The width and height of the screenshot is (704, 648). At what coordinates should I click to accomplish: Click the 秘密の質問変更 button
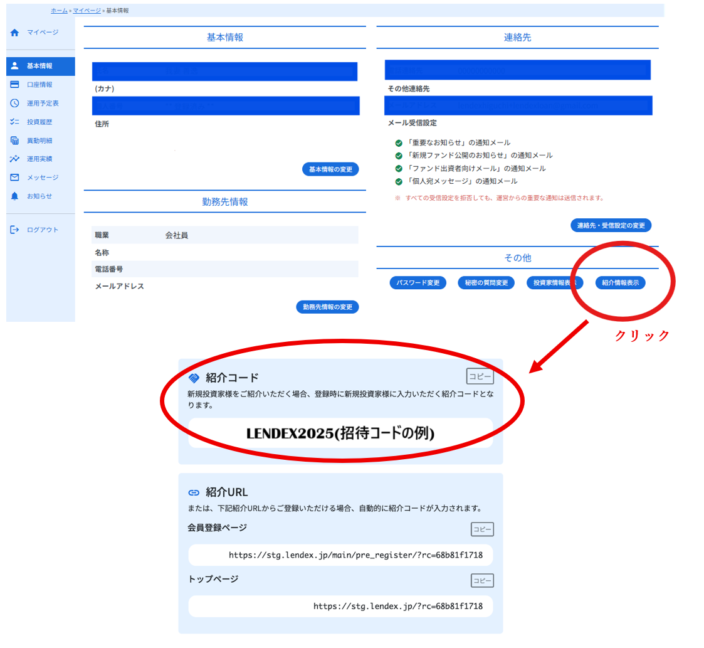click(x=486, y=282)
